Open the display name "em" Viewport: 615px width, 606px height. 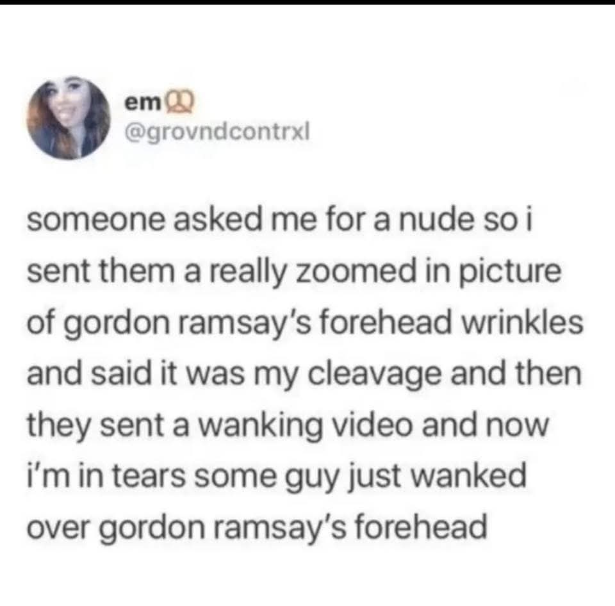(143, 103)
